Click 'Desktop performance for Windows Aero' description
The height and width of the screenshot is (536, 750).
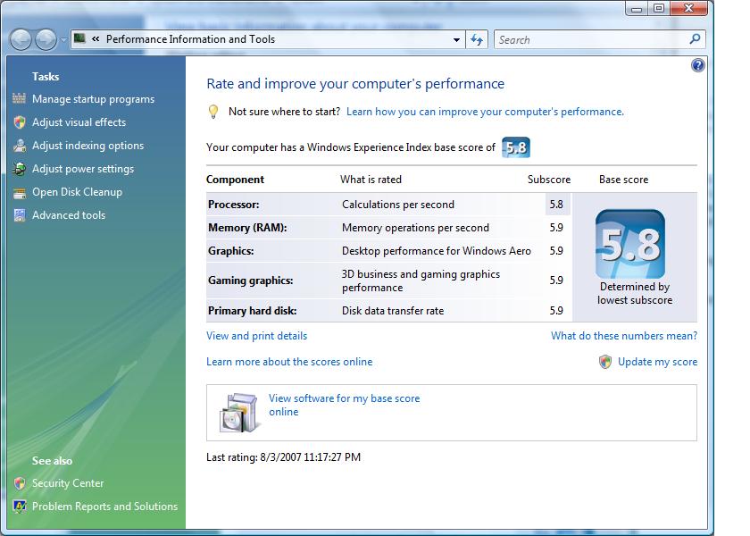(x=437, y=251)
